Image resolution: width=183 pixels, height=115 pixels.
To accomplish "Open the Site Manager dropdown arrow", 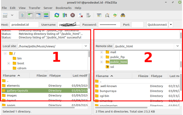I will (12, 15).
